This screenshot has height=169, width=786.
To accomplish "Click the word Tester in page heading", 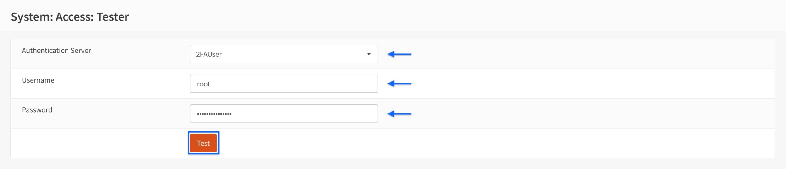I will click(113, 17).
